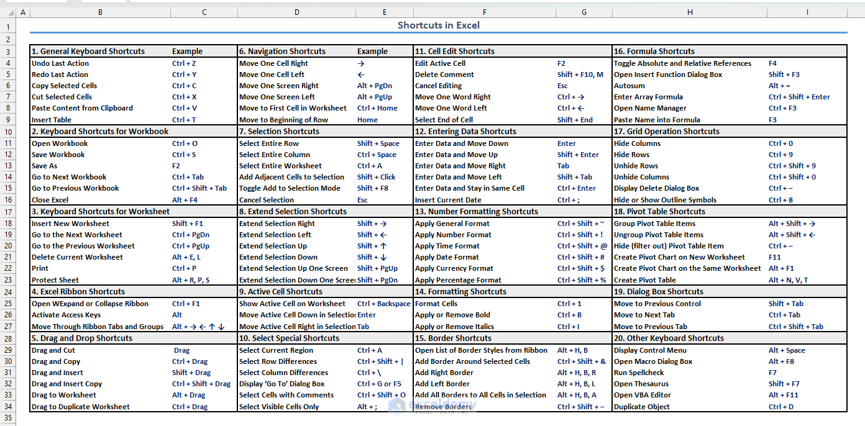Screen dimensions: 865x426
Task: Select column E header
Action: [385, 12]
